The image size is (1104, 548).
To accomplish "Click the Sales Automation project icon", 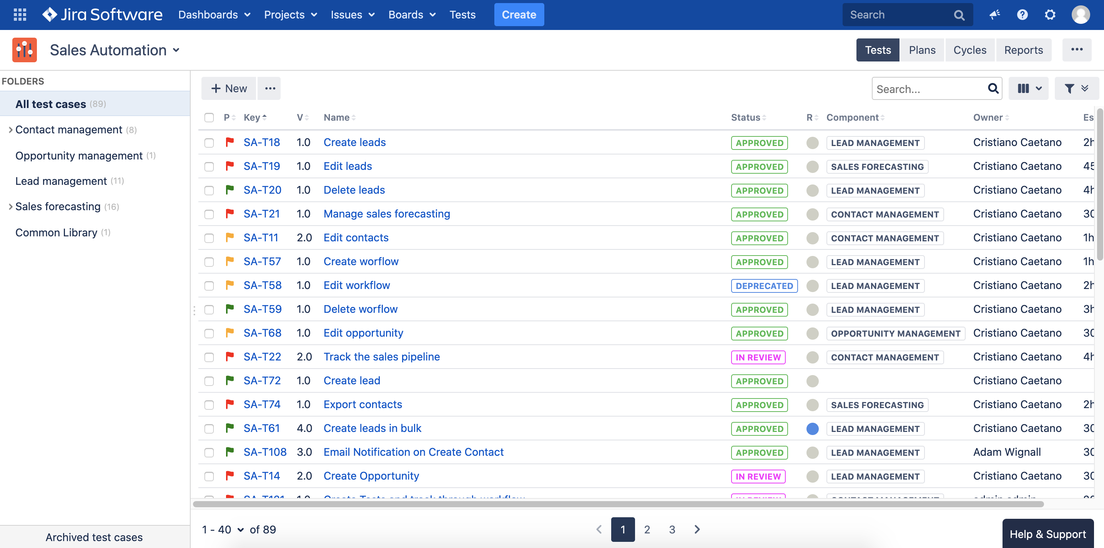I will (x=25, y=50).
